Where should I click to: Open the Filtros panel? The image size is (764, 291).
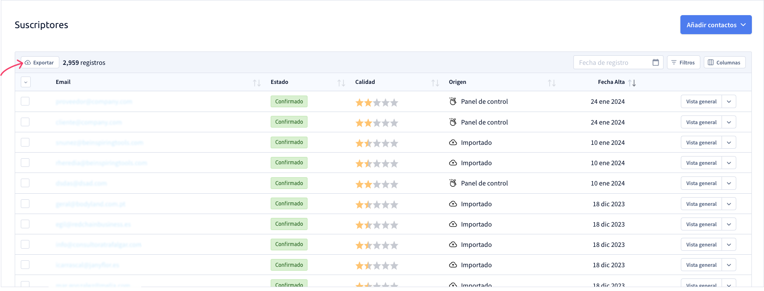[x=683, y=63]
